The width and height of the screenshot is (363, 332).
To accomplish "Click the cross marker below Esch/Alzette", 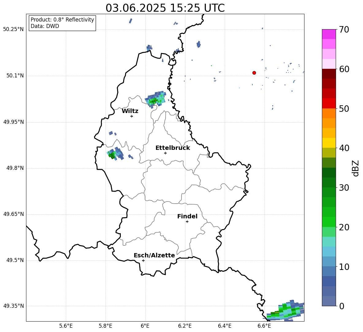I will click(x=143, y=260).
